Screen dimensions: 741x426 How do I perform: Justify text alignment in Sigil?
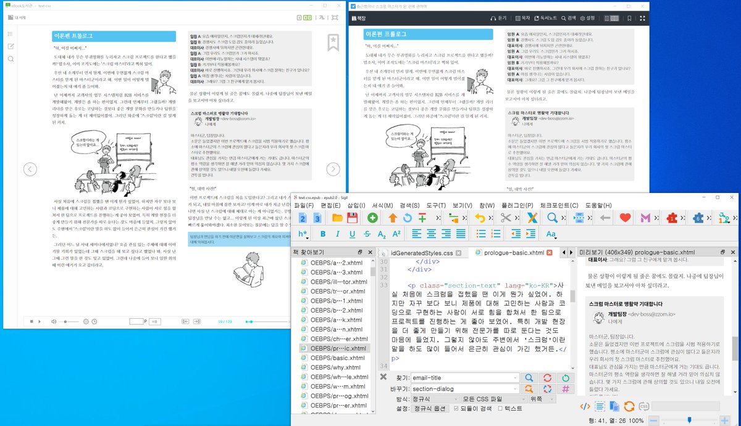(462, 234)
